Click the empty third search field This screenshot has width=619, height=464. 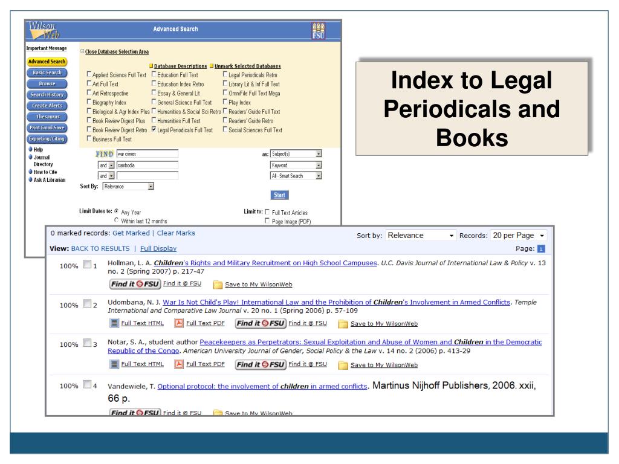147,176
